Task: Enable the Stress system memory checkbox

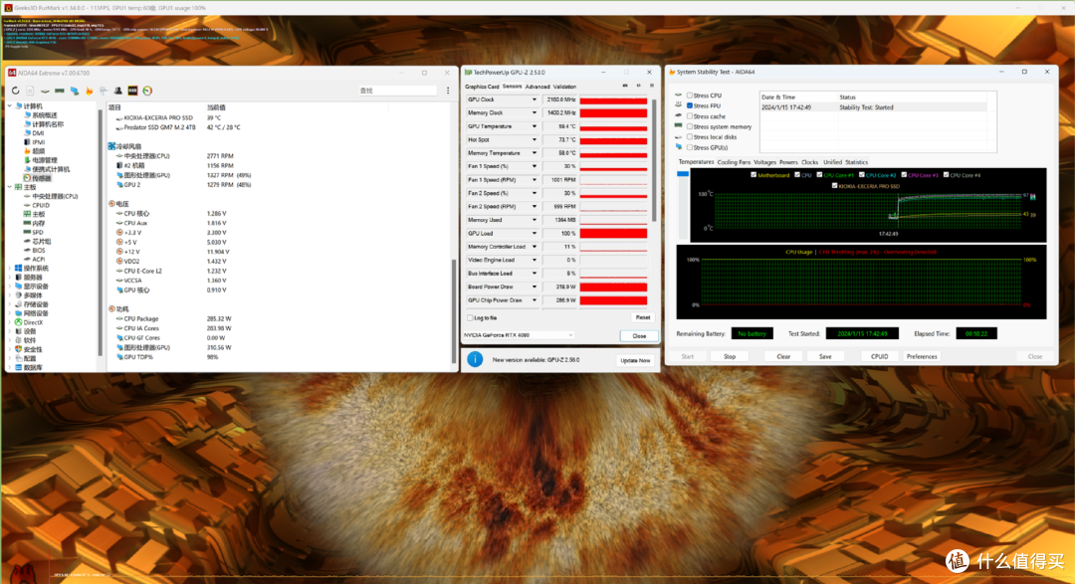Action: (x=690, y=126)
